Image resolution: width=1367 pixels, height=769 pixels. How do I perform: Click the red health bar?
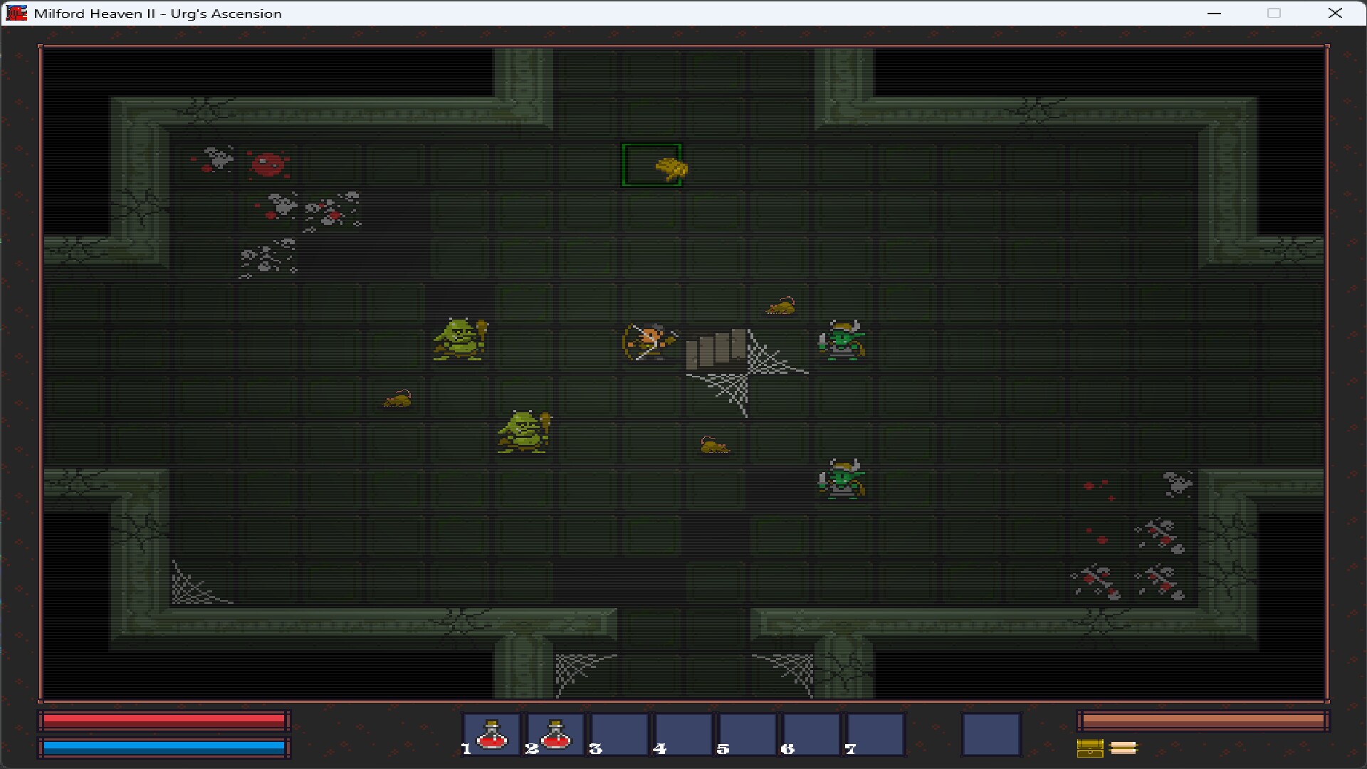[x=164, y=721]
